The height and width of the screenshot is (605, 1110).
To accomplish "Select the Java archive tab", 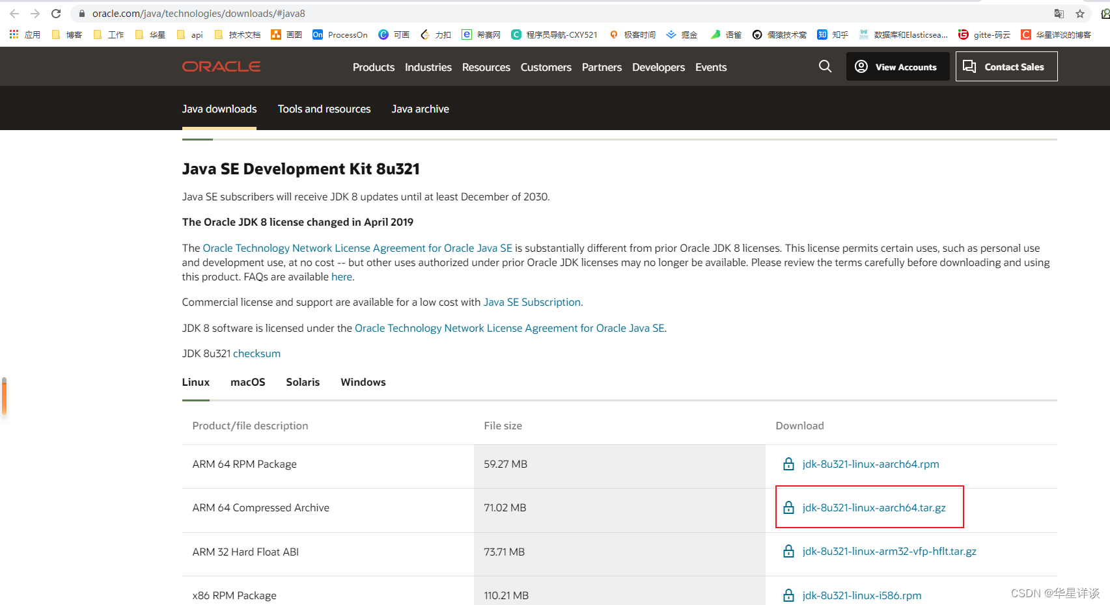I will click(421, 109).
